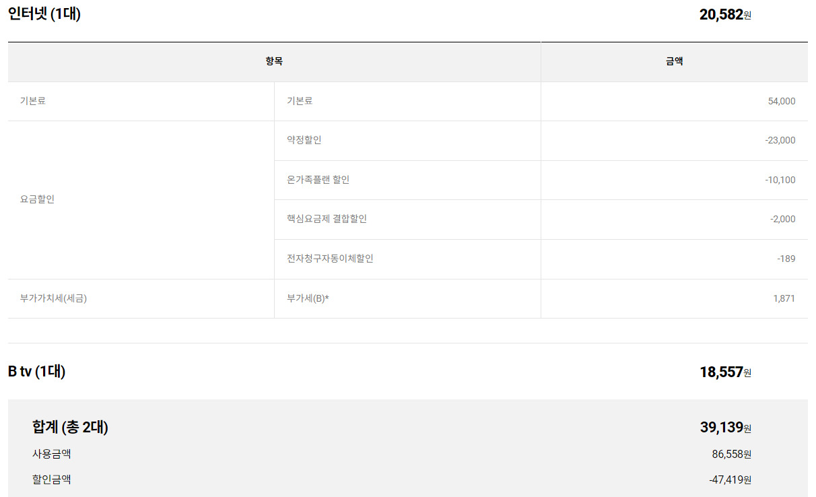This screenshot has width=816, height=497.
Task: Click the -10,100 discount amount
Action: 780,180
